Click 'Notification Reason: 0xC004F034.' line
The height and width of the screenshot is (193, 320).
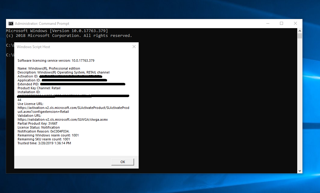(43, 131)
